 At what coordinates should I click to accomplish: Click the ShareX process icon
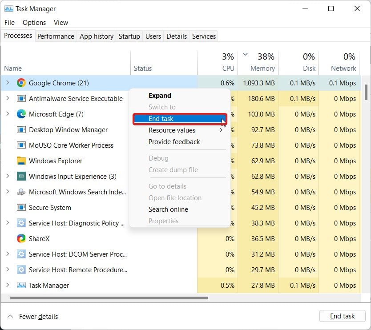pyautogui.click(x=21, y=239)
